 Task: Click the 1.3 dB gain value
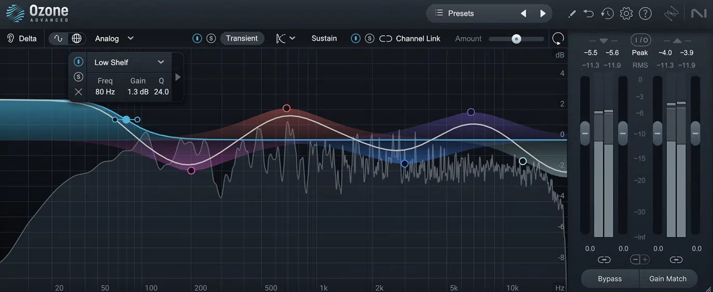(138, 92)
